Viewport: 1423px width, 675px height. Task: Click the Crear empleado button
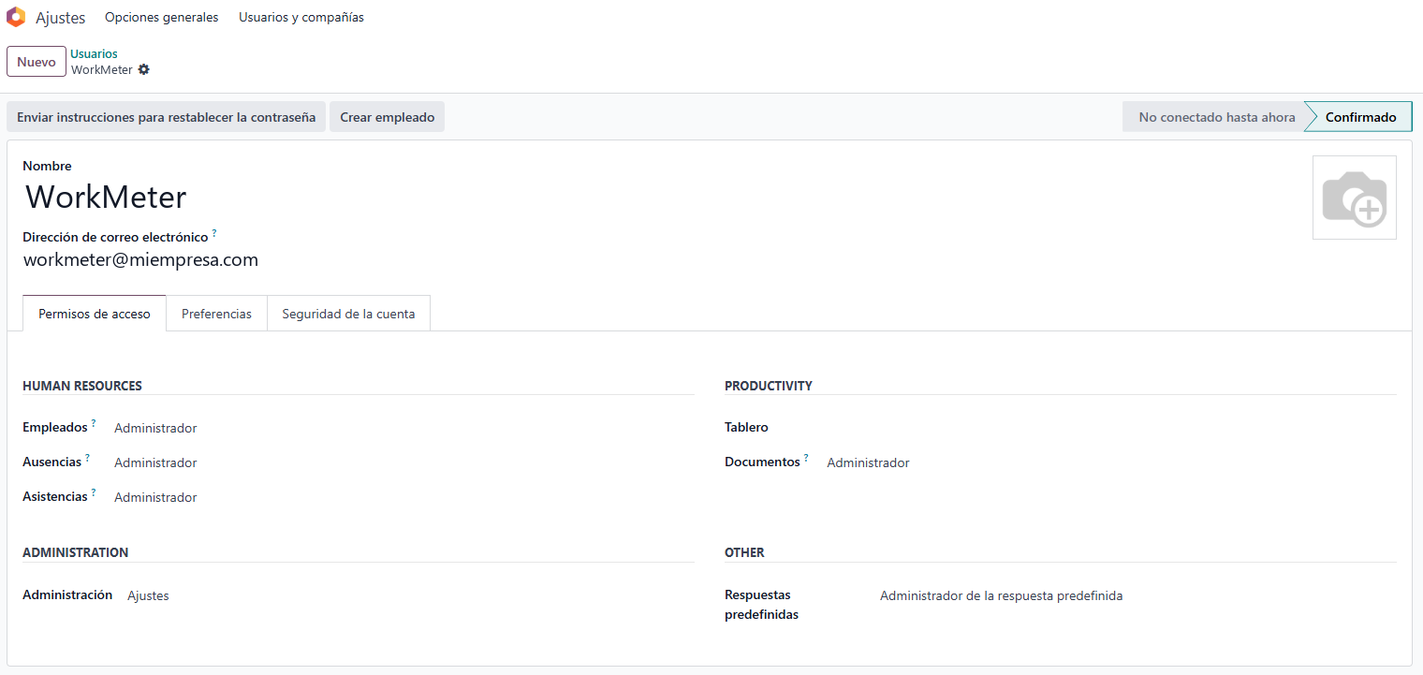click(x=388, y=117)
